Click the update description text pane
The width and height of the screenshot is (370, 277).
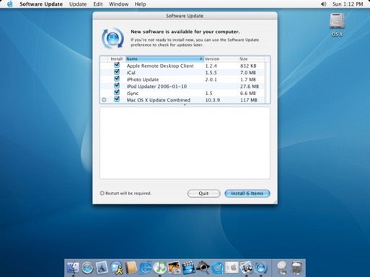click(x=185, y=143)
